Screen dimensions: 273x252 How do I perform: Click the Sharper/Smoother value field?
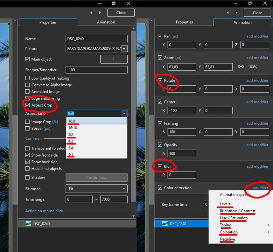96,70
